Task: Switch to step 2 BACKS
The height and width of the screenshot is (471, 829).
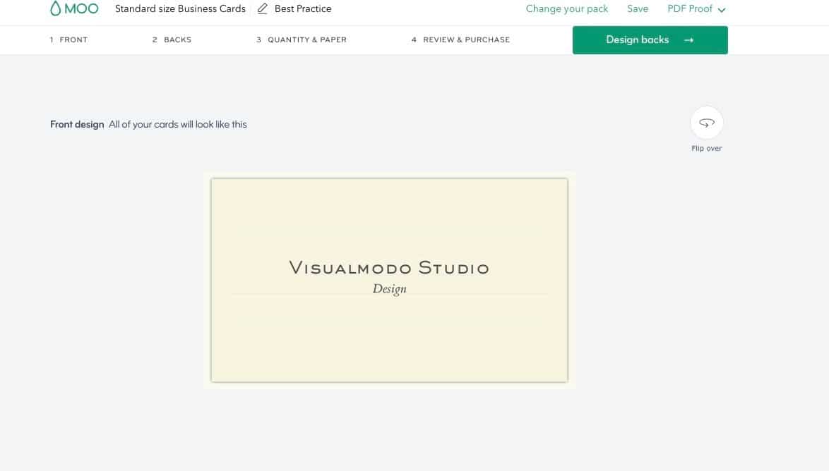Action: (x=172, y=39)
